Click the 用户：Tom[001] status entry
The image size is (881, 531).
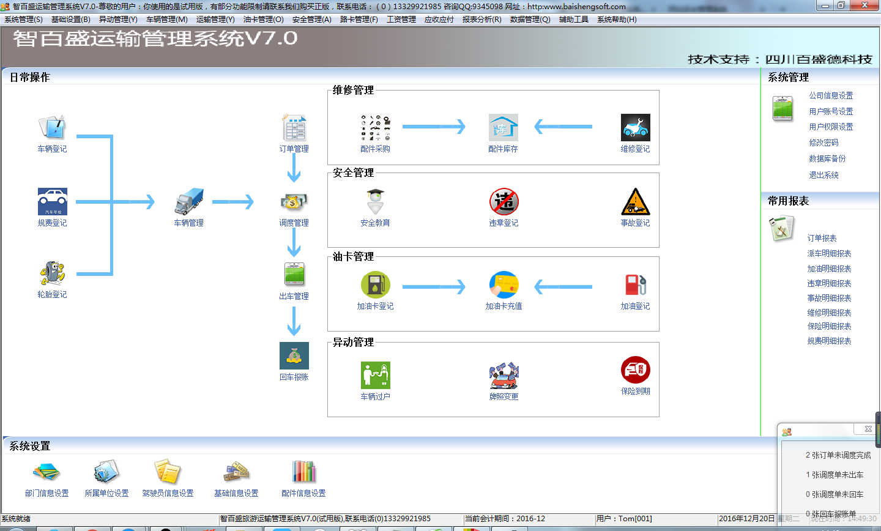click(624, 519)
